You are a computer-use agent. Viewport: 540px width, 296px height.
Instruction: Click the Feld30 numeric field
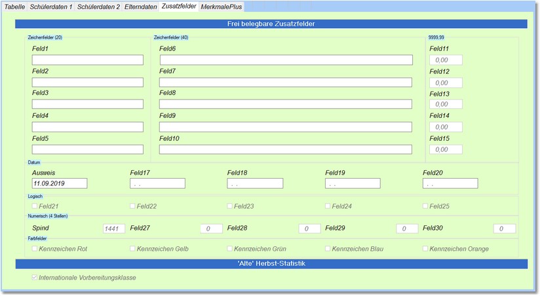coord(504,229)
